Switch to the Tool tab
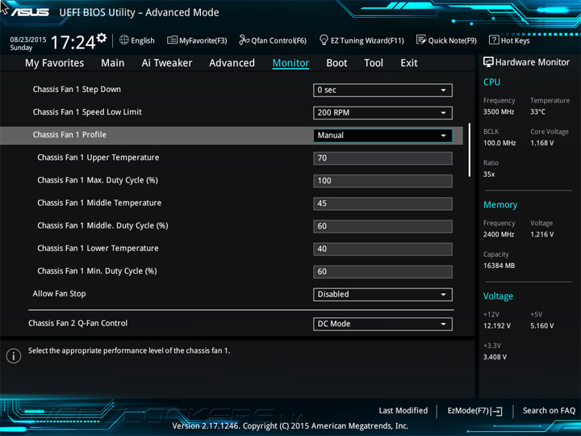 pos(374,63)
